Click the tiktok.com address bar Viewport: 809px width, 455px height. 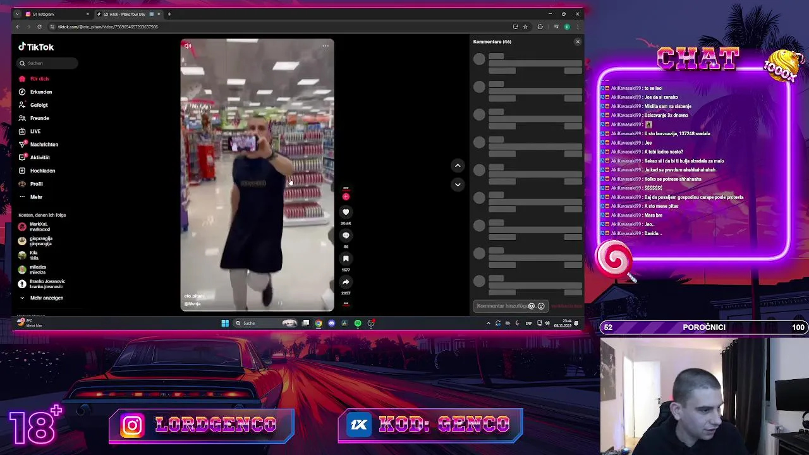(278, 27)
